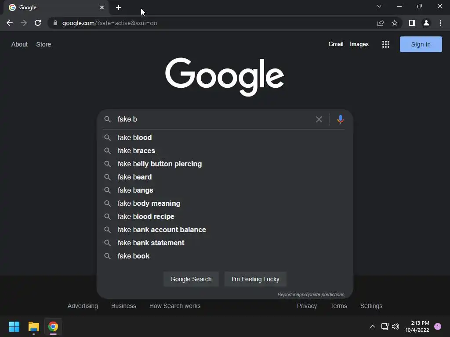Open the browser side panel icon
450x337 pixels.
click(412, 23)
